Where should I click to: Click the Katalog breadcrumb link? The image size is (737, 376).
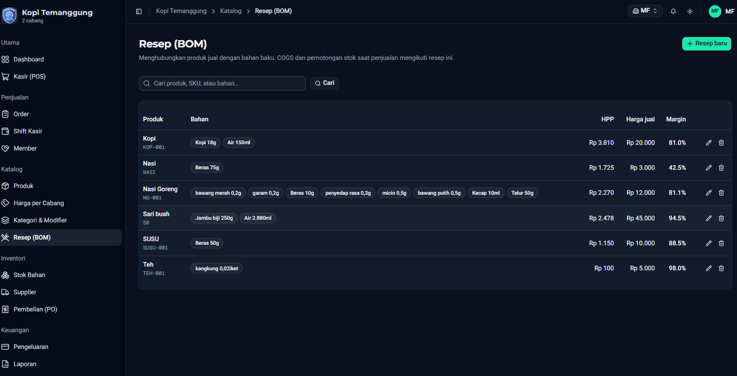point(231,11)
